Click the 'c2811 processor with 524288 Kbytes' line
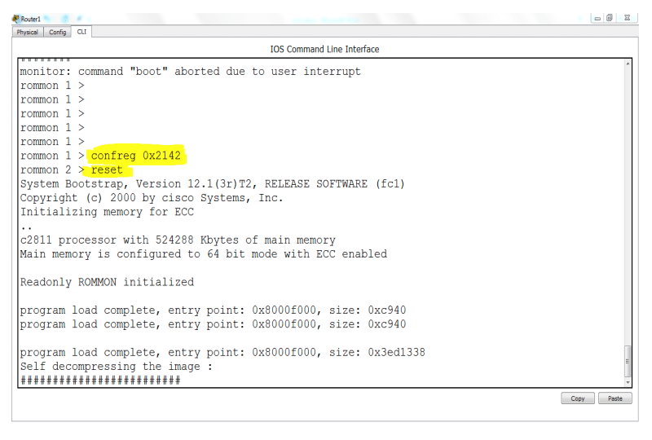The height and width of the screenshot is (440, 652). (178, 240)
